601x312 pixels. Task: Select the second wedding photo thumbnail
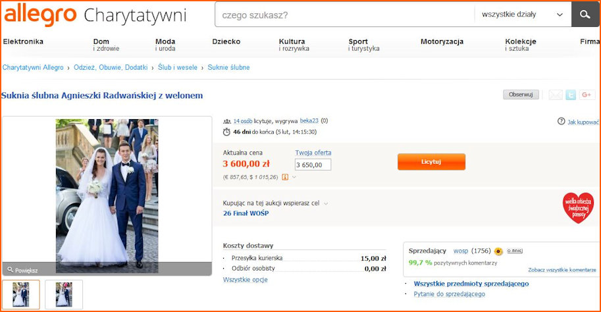tap(64, 294)
